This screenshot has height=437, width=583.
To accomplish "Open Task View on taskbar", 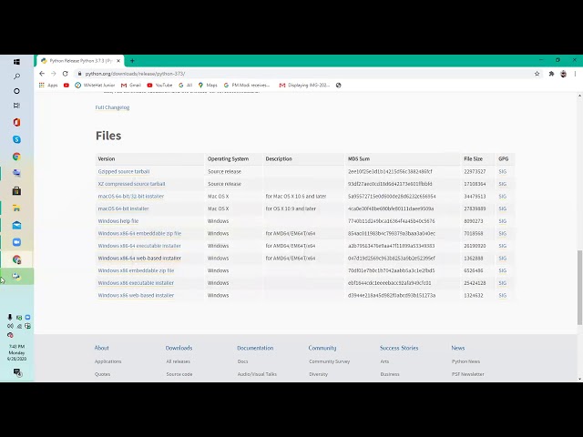I will [16, 106].
